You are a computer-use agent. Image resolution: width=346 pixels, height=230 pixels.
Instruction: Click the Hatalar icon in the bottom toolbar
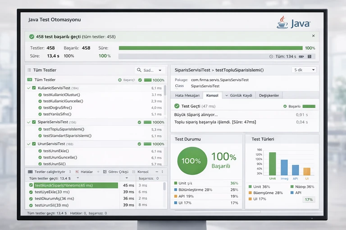(77, 172)
